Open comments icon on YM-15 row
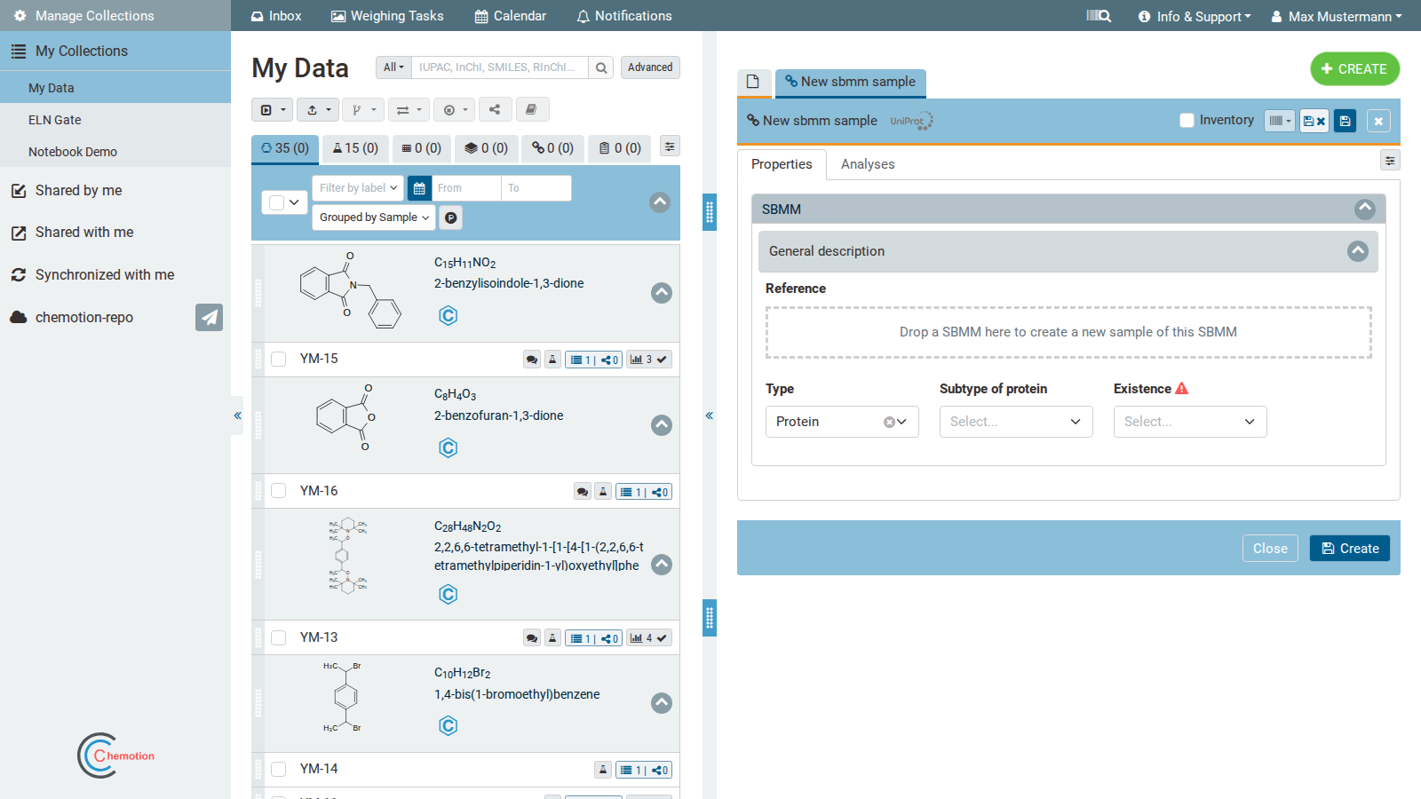This screenshot has height=799, width=1421. (x=532, y=360)
